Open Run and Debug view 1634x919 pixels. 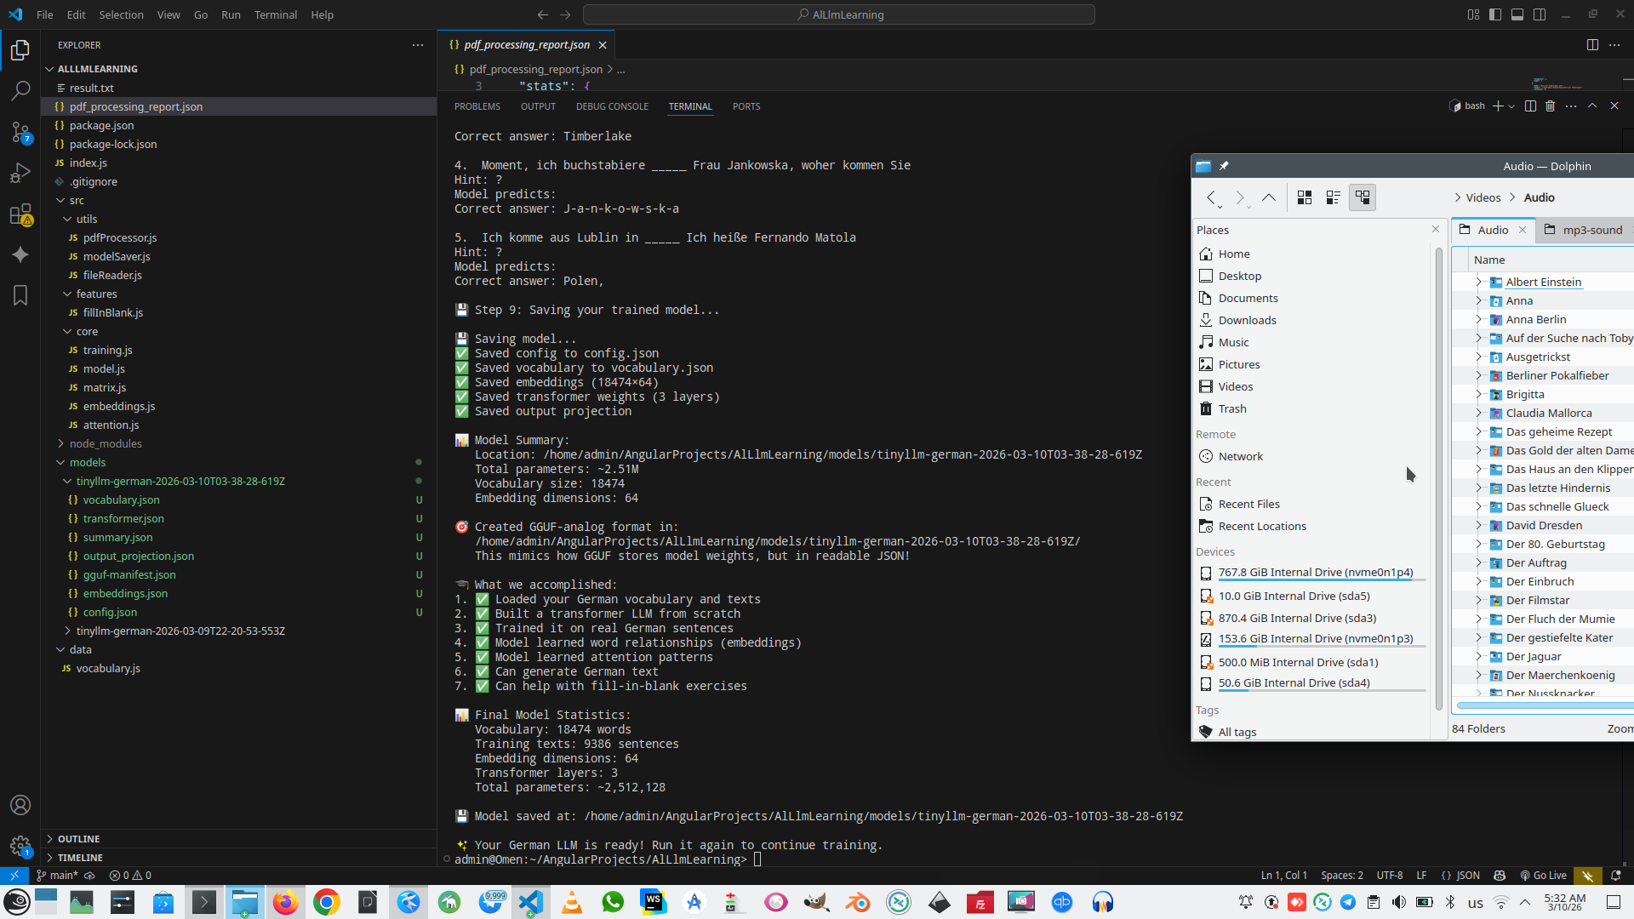(x=20, y=173)
